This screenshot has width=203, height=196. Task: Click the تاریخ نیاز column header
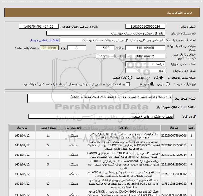[x=22, y=128]
